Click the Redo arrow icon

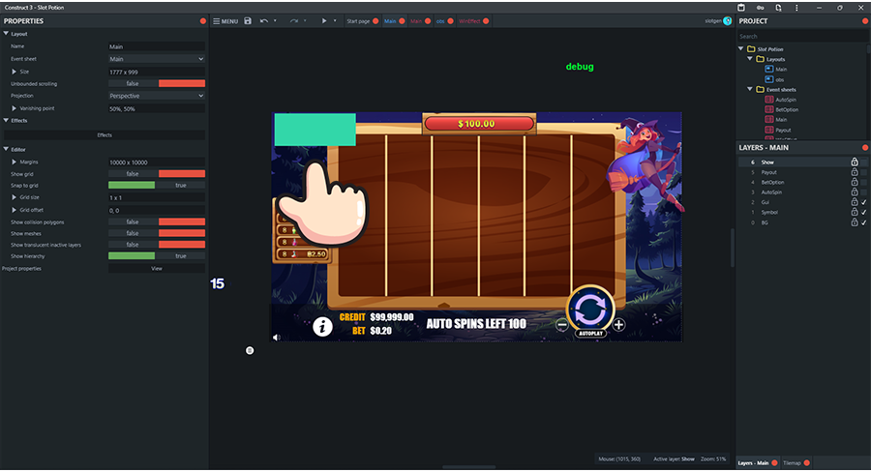[x=294, y=21]
